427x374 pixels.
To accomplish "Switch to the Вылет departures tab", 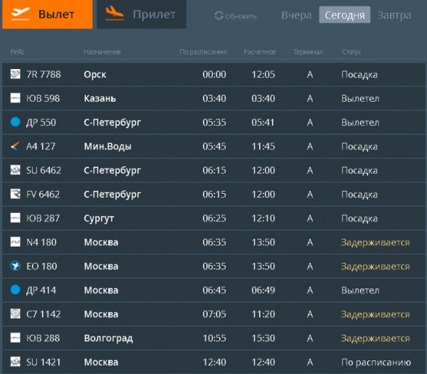I will coord(47,14).
